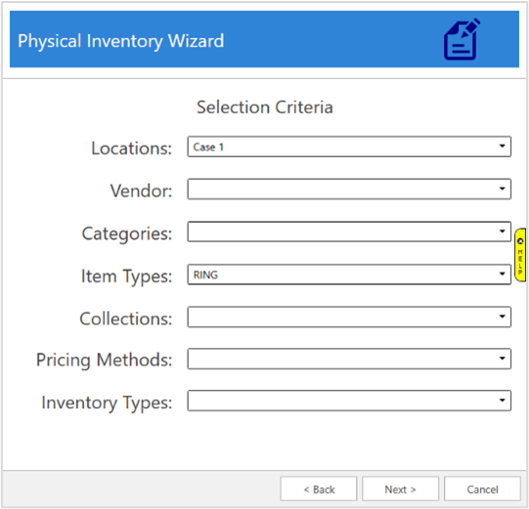Proceed with the Next button
This screenshot has width=529, height=509.
(401, 488)
